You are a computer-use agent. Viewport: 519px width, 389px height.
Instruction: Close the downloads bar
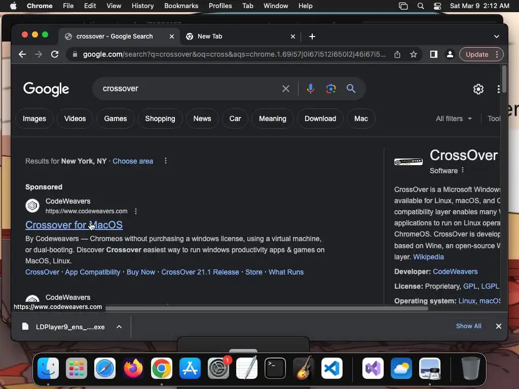pyautogui.click(x=499, y=326)
